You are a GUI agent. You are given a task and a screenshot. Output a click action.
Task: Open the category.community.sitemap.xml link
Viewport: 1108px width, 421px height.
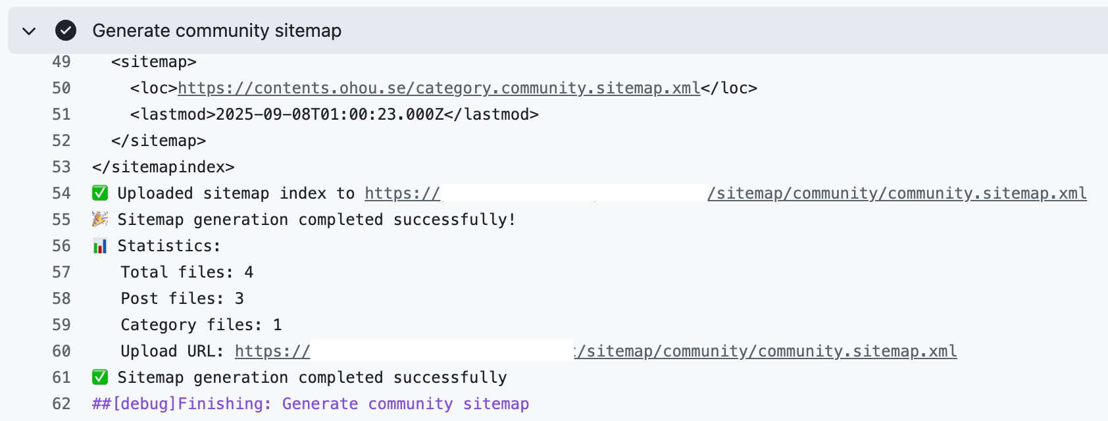pyautogui.click(x=438, y=88)
